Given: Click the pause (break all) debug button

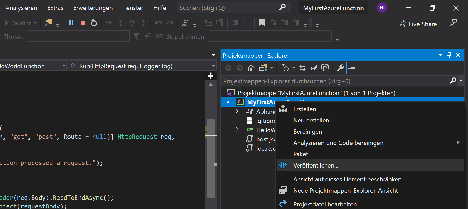Looking at the screenshot, I should pyautogui.click(x=71, y=23).
